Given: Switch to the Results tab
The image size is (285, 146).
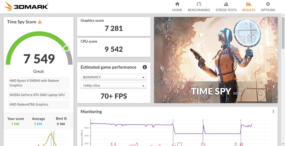Looking at the screenshot, I should [x=249, y=7].
